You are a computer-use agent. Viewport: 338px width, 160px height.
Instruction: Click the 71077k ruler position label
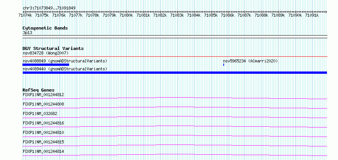click(x=76, y=15)
